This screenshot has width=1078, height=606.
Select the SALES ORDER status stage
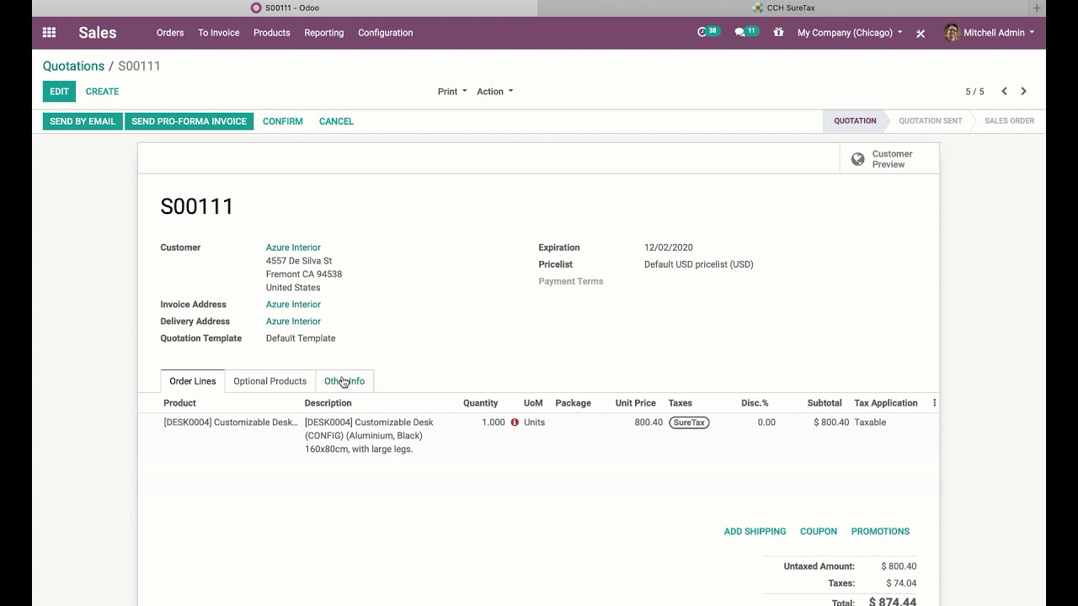(1009, 121)
